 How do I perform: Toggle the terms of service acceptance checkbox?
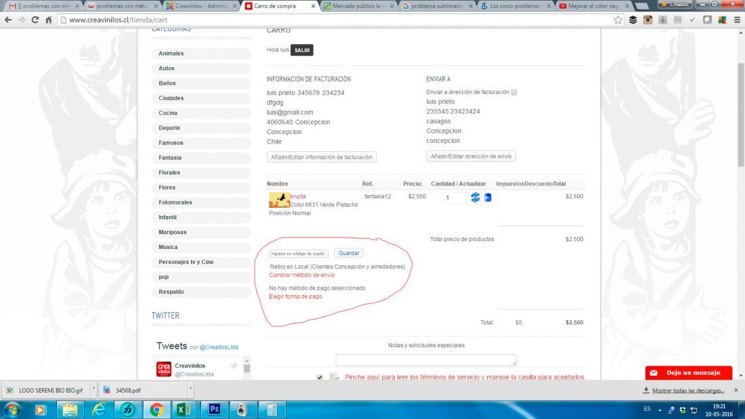coord(320,378)
